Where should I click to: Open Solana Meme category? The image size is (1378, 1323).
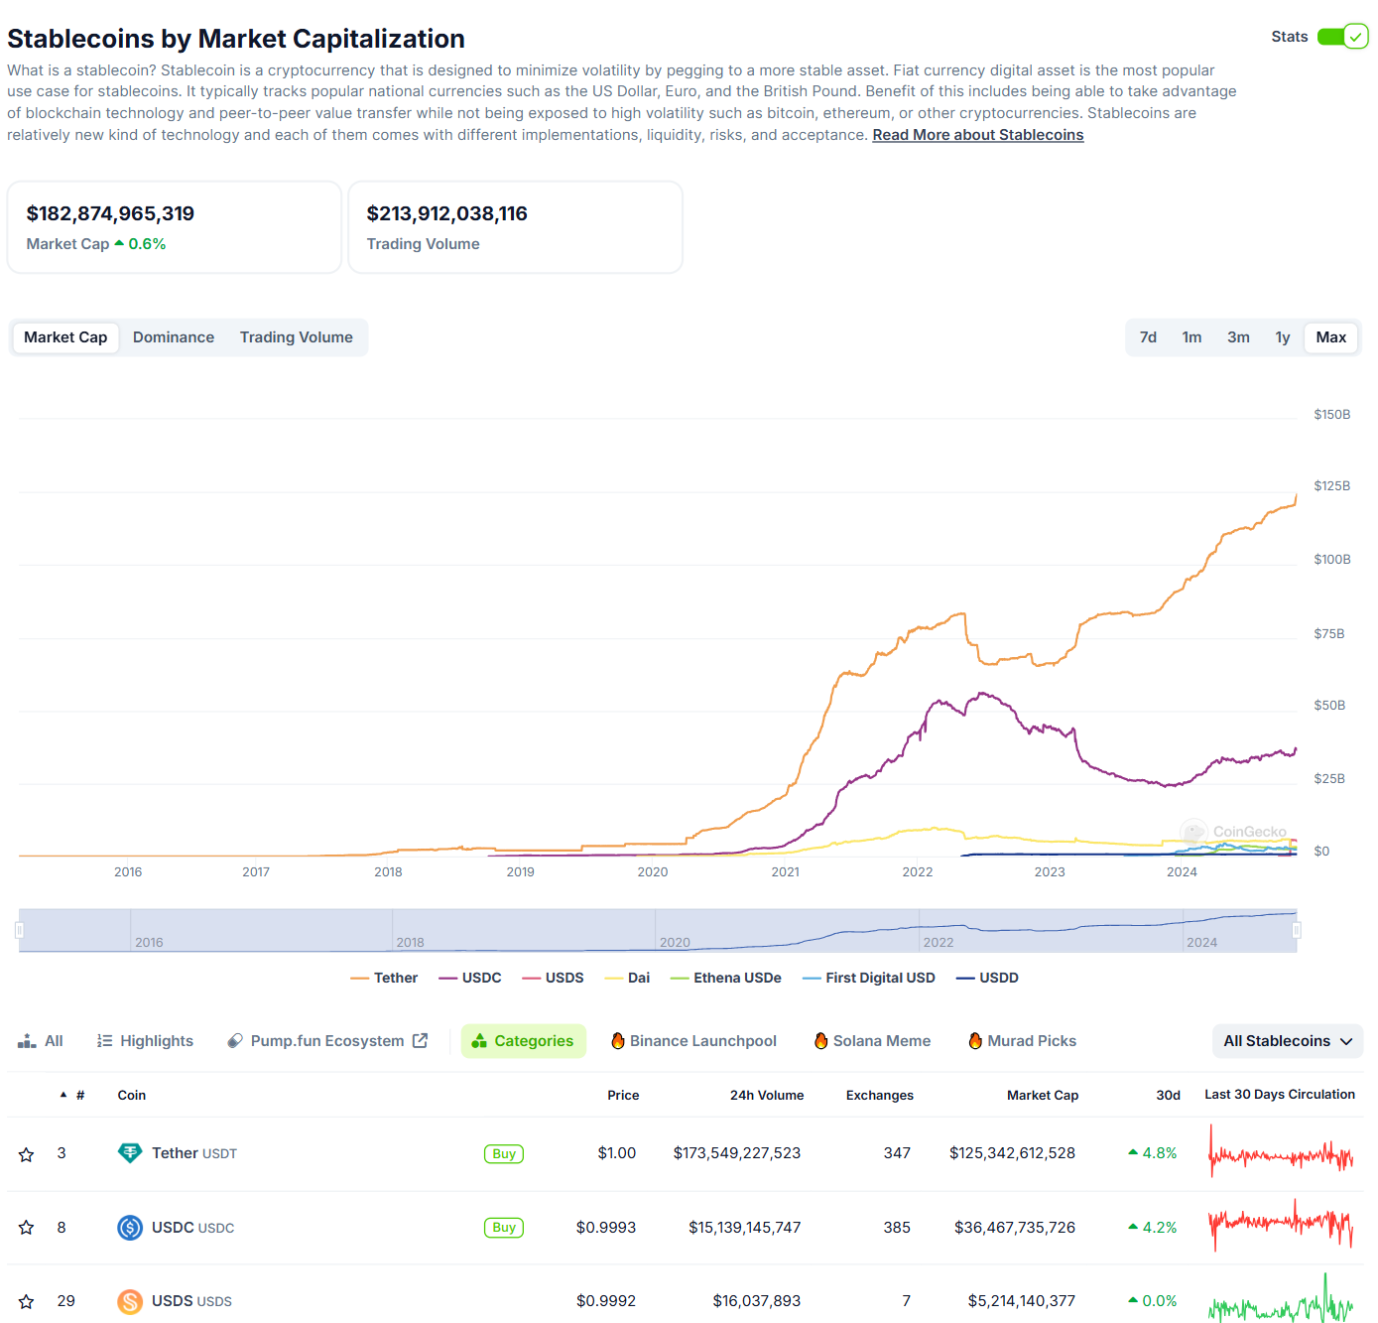(x=872, y=1041)
